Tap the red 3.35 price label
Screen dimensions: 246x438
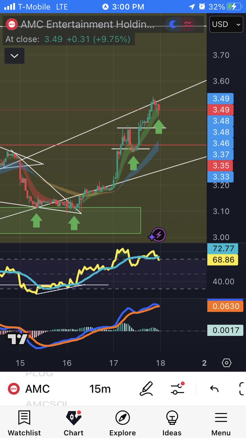pos(220,166)
